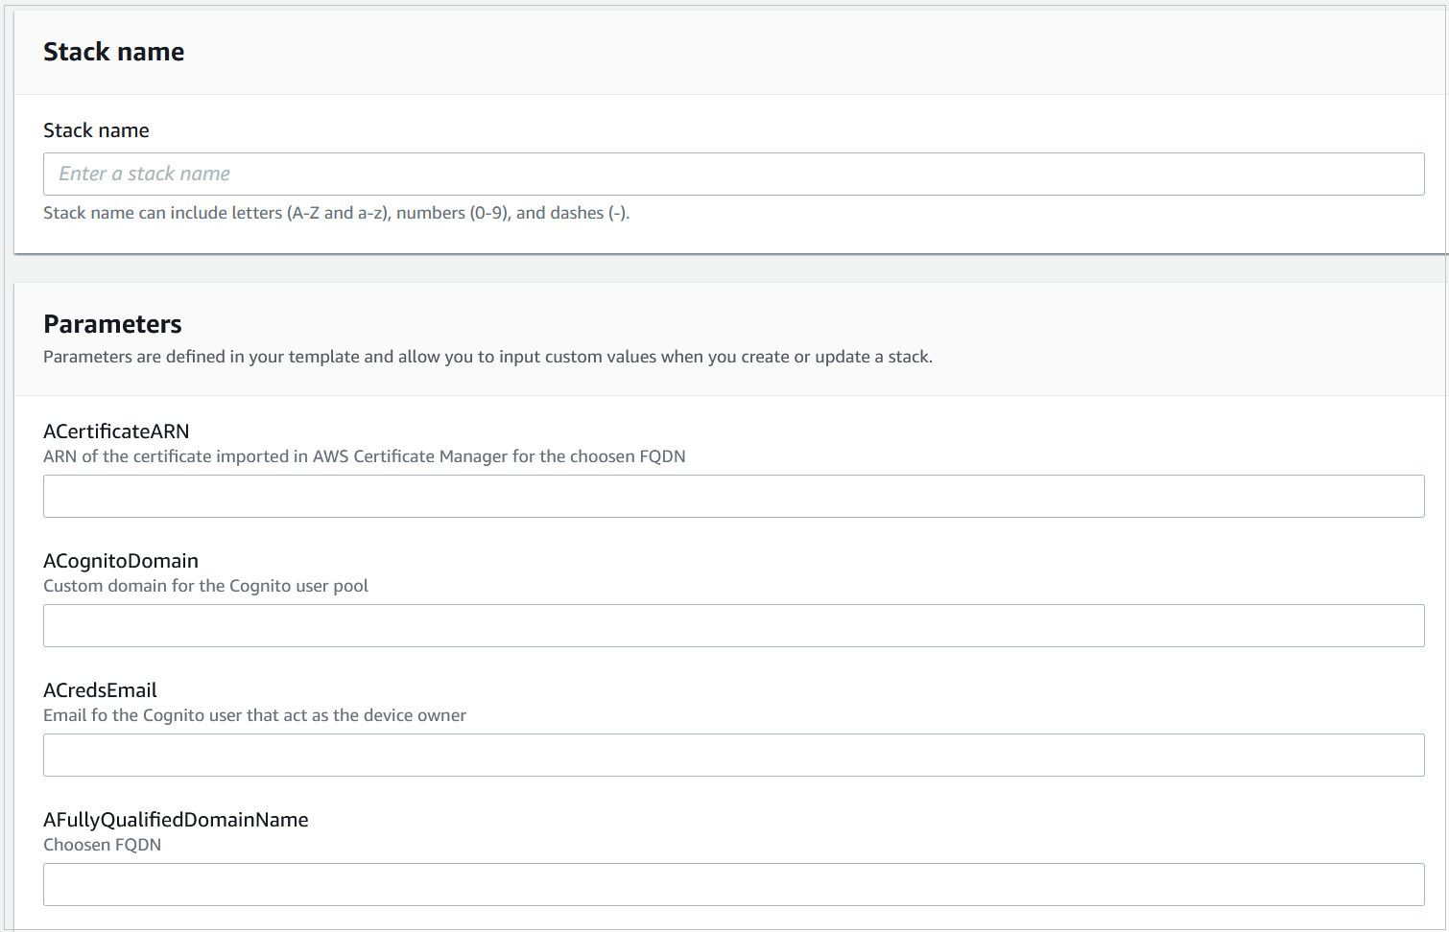This screenshot has height=932, width=1449.
Task: Click the ACognitoDomain parameter label
Action: (121, 561)
